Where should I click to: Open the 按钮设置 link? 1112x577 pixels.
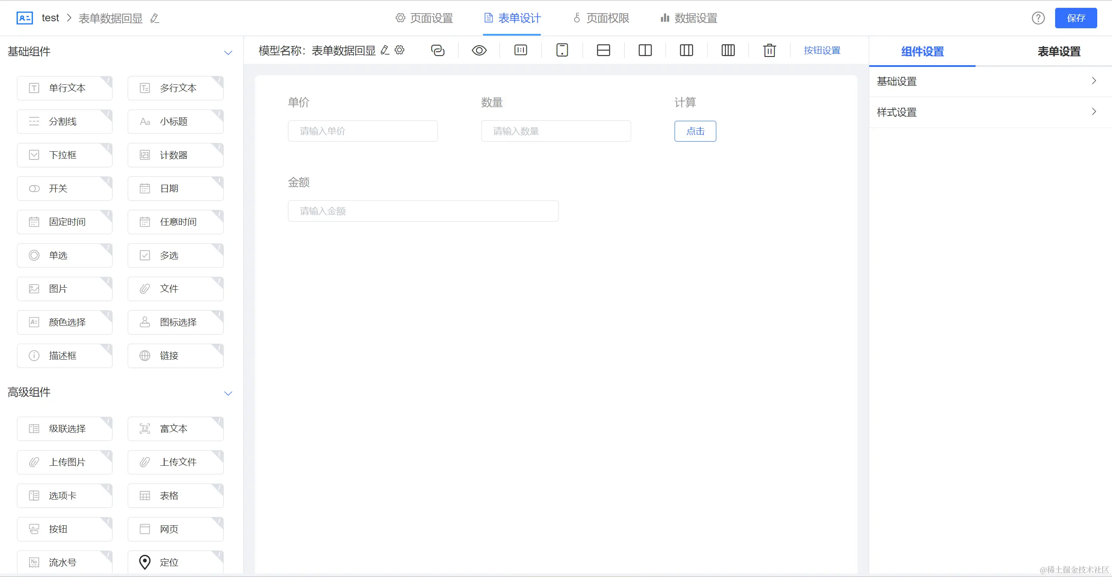click(x=822, y=50)
